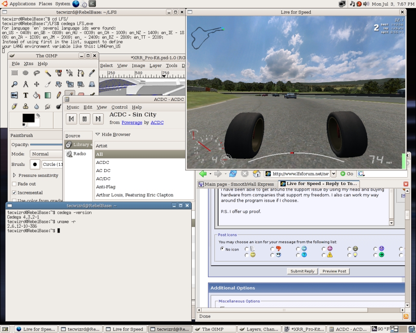Select the Blend gradient tool
This screenshot has width=416, height=333.
tap(48, 95)
